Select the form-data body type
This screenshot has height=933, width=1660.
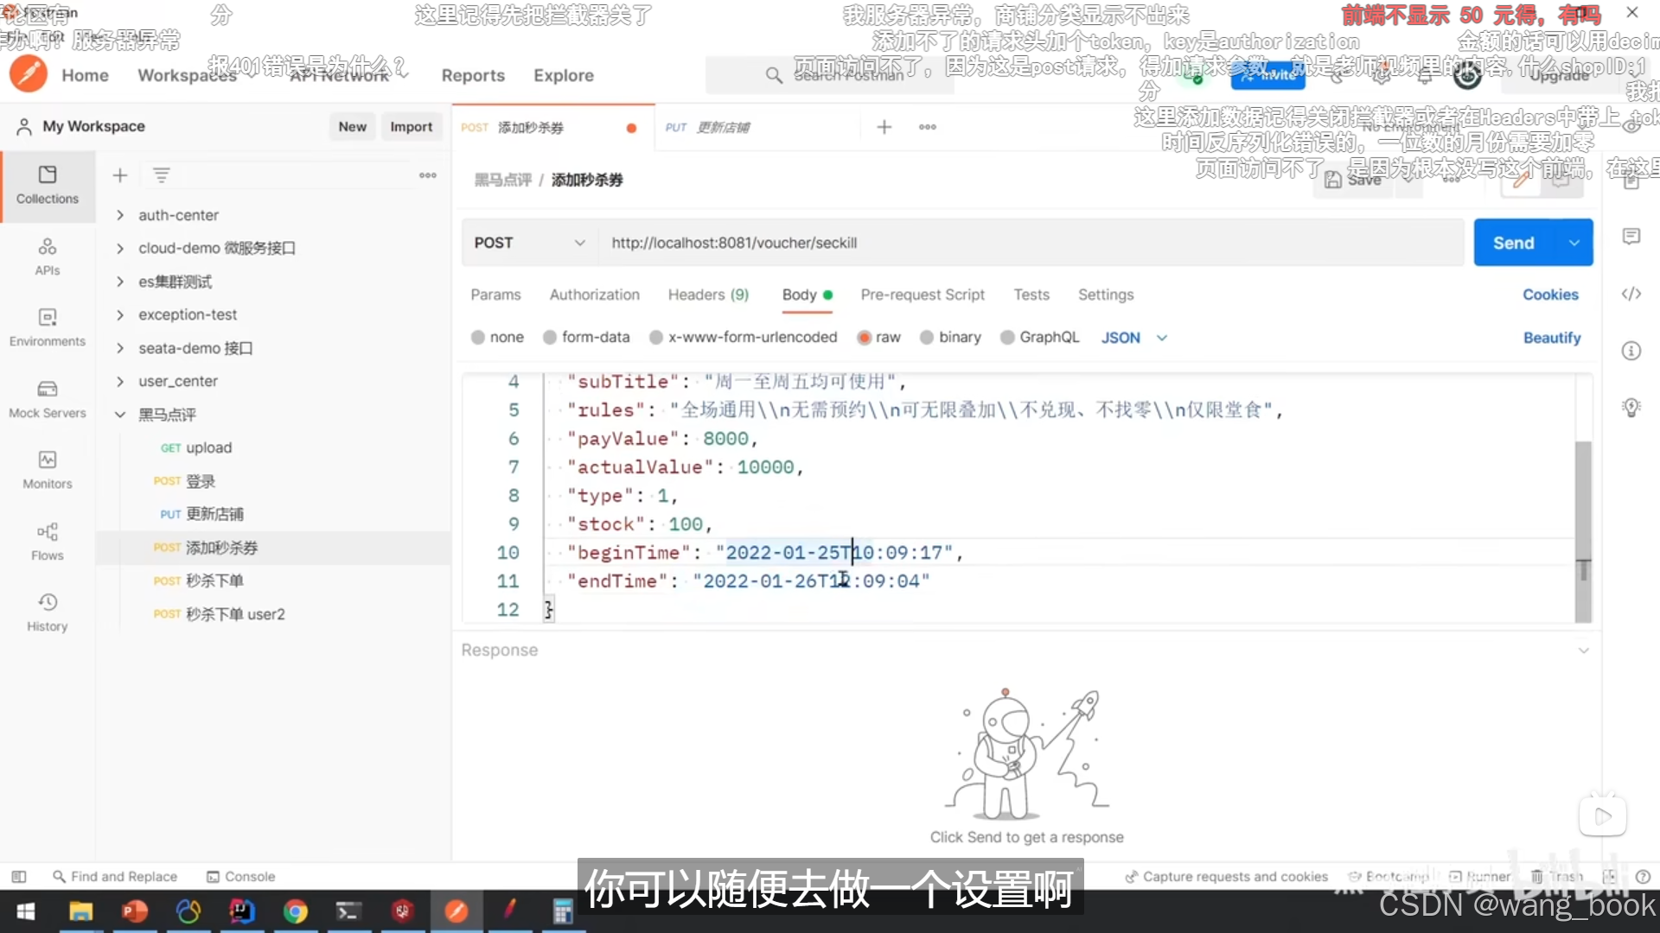(587, 337)
